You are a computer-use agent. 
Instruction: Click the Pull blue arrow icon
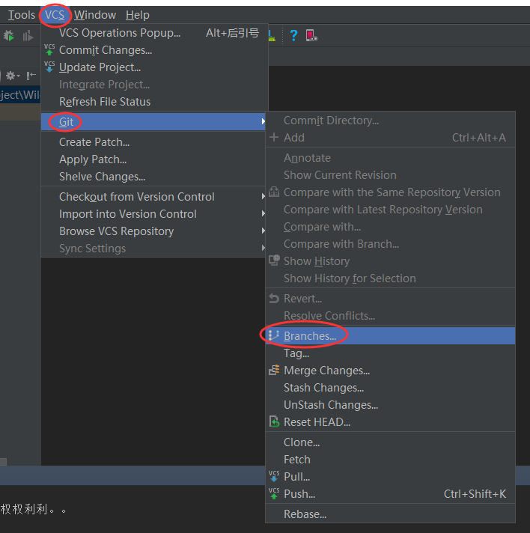coord(274,476)
